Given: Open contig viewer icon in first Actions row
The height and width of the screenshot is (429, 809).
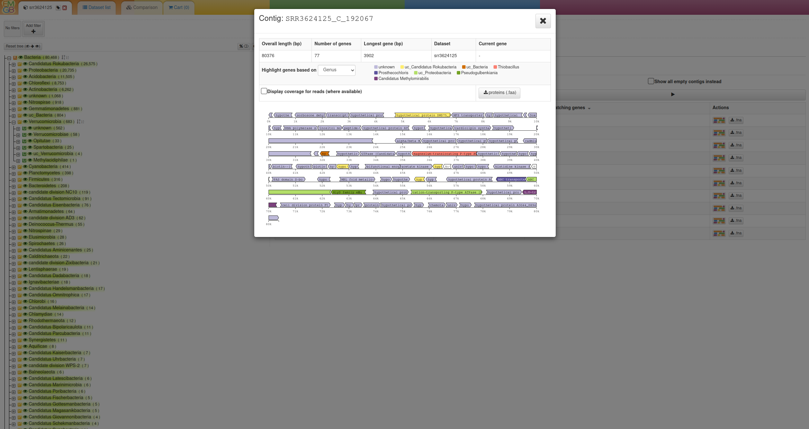Looking at the screenshot, I should click(x=719, y=120).
